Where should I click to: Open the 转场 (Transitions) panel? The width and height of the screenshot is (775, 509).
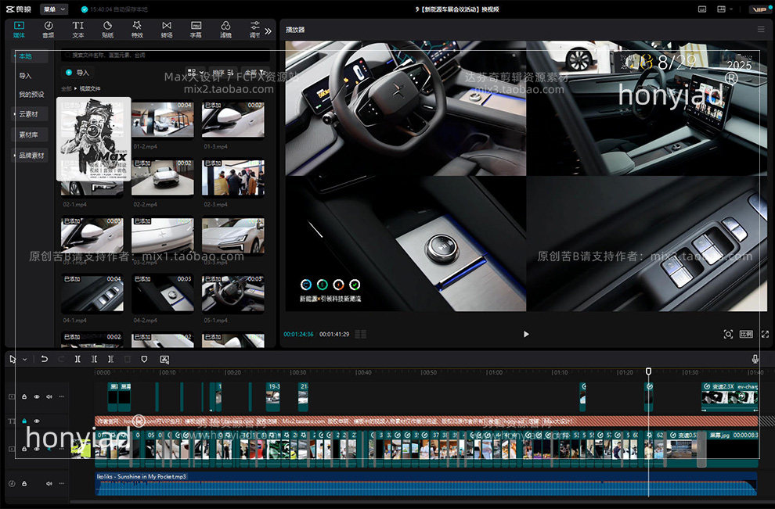(167, 30)
